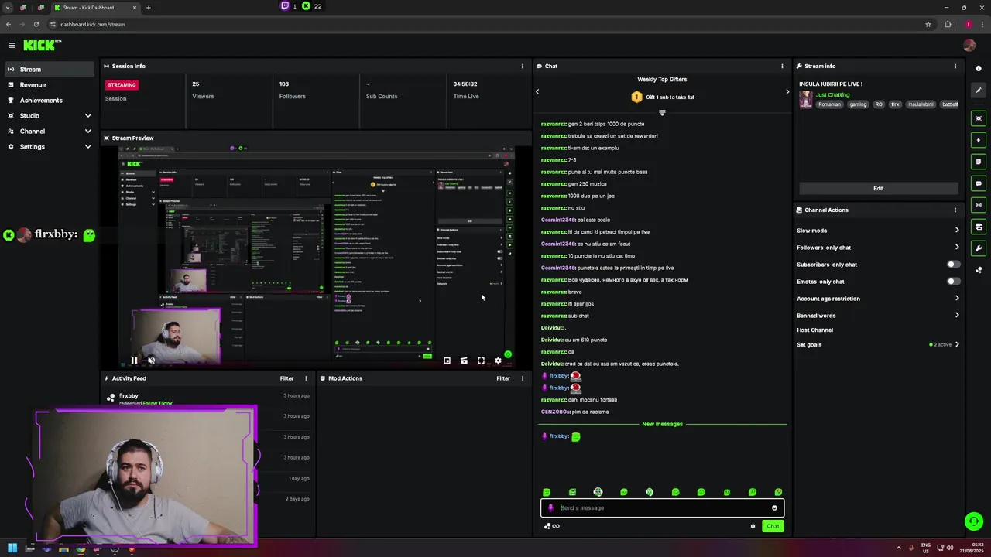
Task: Open the Just Chatting category link
Action: click(832, 95)
